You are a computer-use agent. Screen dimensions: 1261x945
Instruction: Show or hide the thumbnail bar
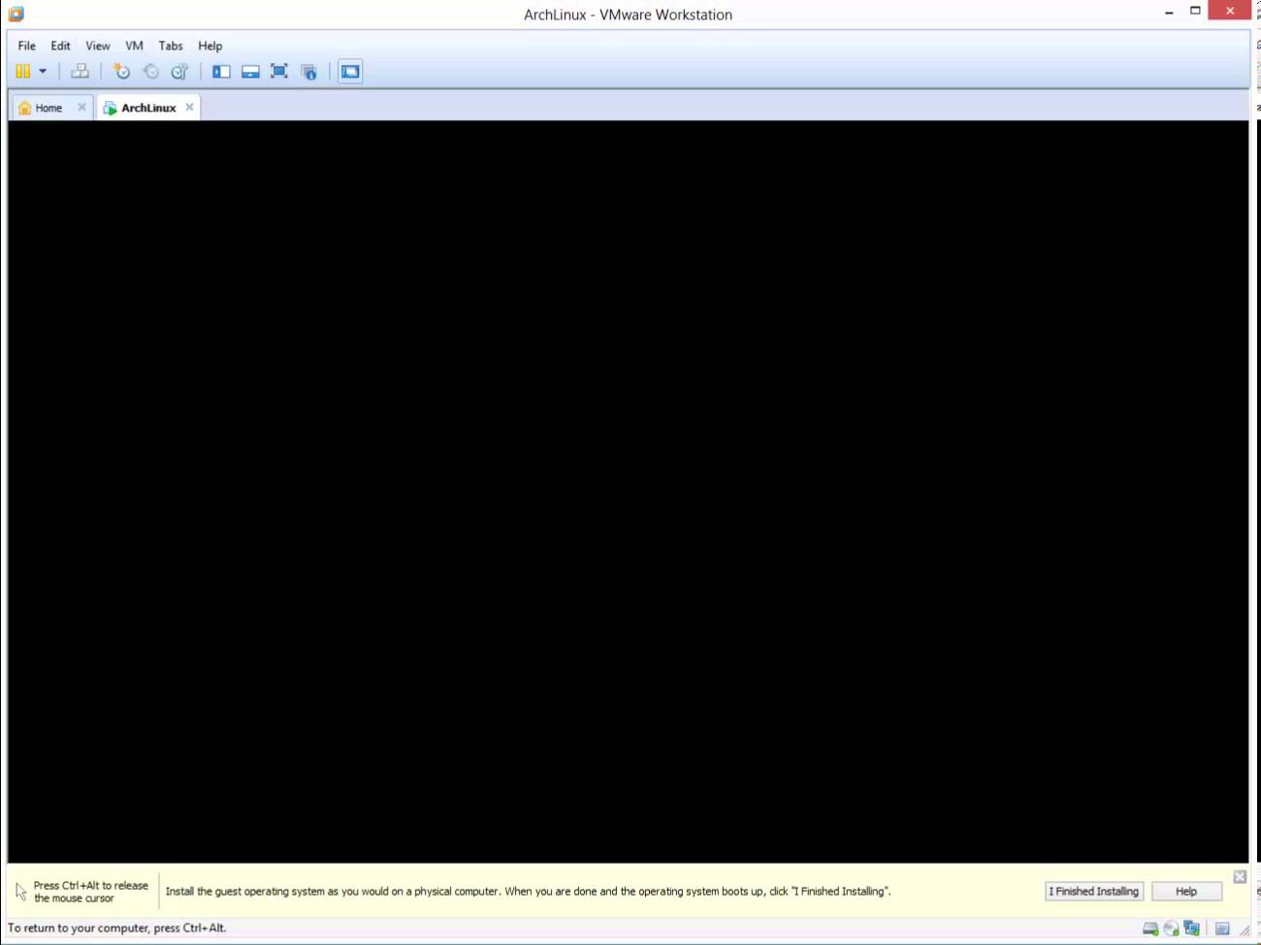pyautogui.click(x=250, y=71)
